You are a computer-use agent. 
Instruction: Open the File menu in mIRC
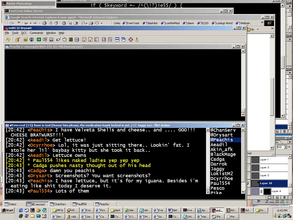click(x=7, y=33)
